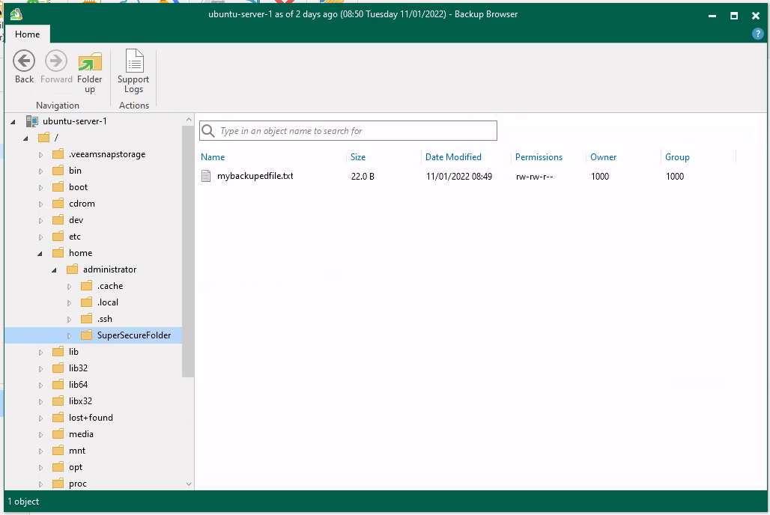The height and width of the screenshot is (515, 770).
Task: Open the help question mark icon
Action: 758,34
